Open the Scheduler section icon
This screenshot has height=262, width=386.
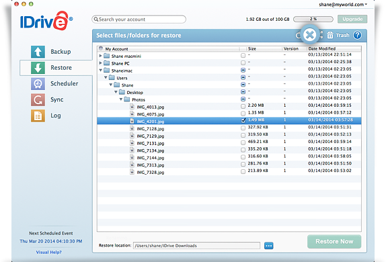click(x=38, y=84)
